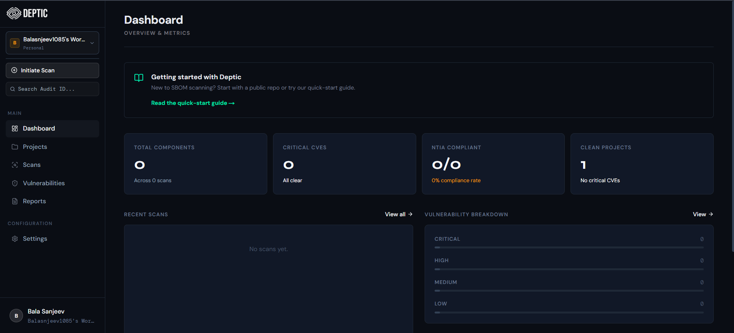The height and width of the screenshot is (333, 734).
Task: Click the Critical CVEs card
Action: point(345,164)
